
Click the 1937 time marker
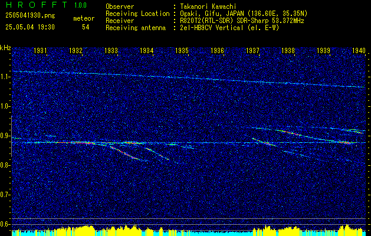(252, 50)
